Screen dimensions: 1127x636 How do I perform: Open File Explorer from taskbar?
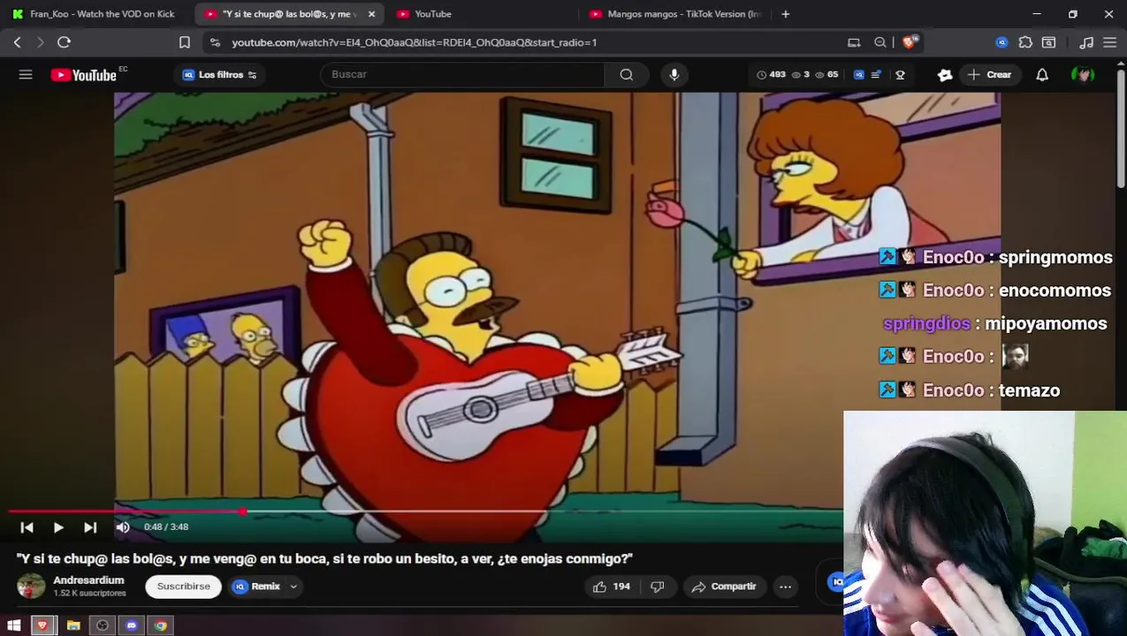point(73,625)
